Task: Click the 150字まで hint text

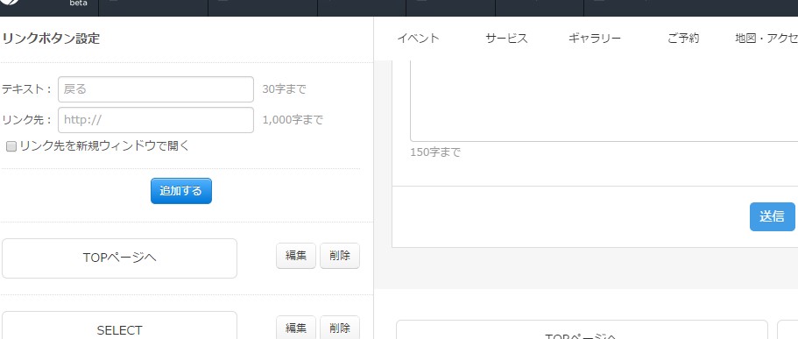Action: pyautogui.click(x=435, y=152)
